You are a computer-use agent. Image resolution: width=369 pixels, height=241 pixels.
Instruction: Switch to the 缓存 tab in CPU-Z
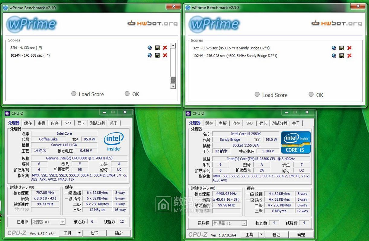(28, 123)
